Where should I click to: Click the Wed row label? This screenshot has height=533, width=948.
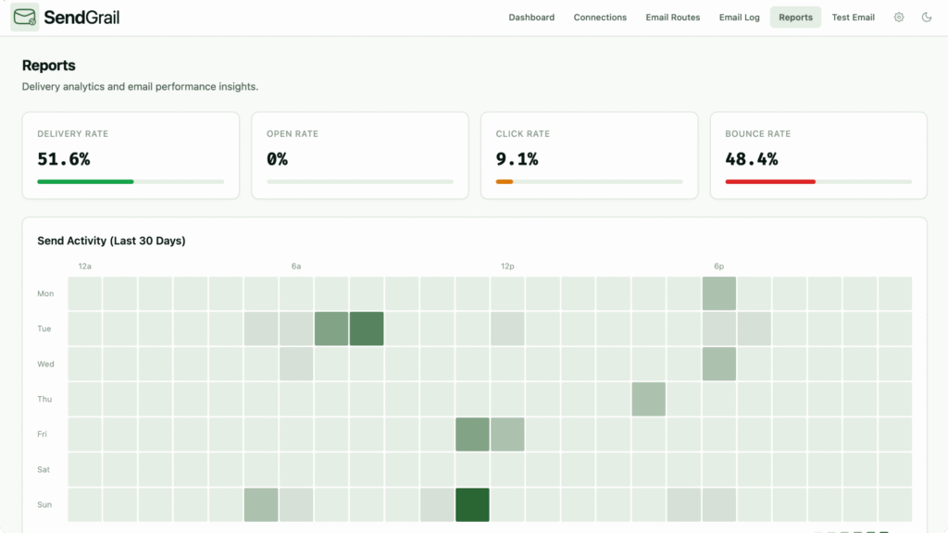pyautogui.click(x=46, y=364)
